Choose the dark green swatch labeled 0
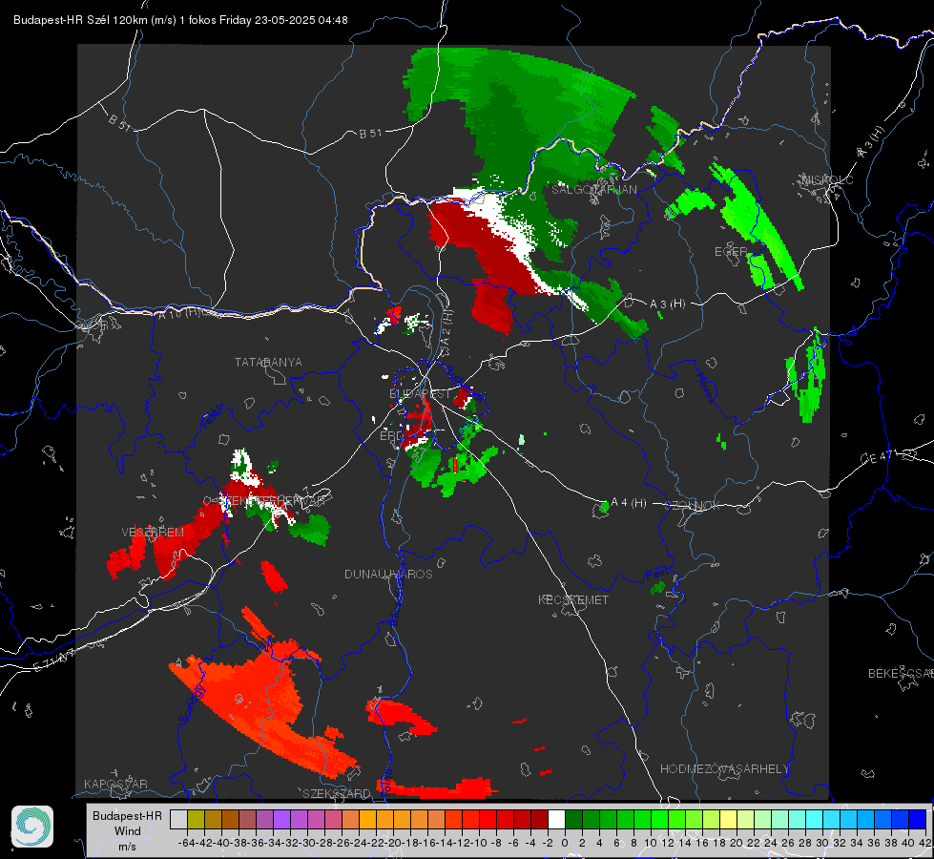 pos(573,820)
